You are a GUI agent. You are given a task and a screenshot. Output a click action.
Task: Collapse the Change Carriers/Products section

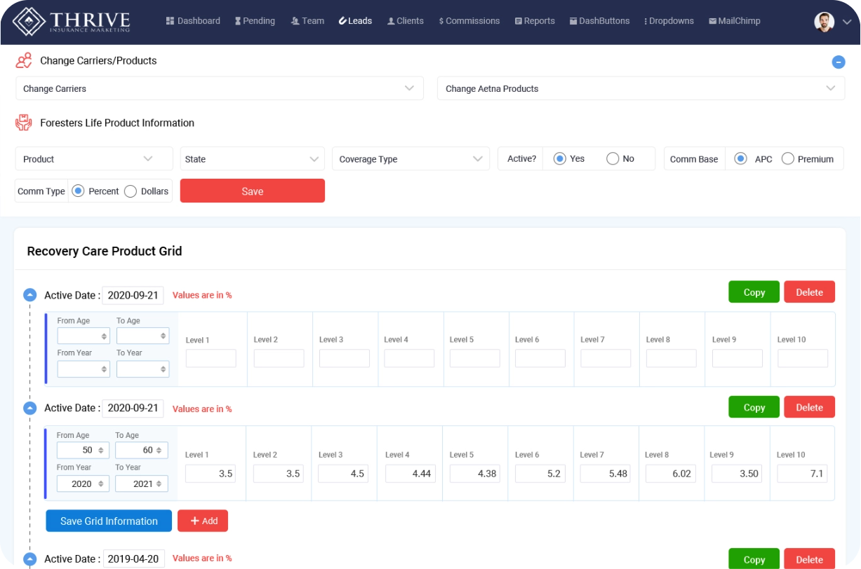pos(839,62)
